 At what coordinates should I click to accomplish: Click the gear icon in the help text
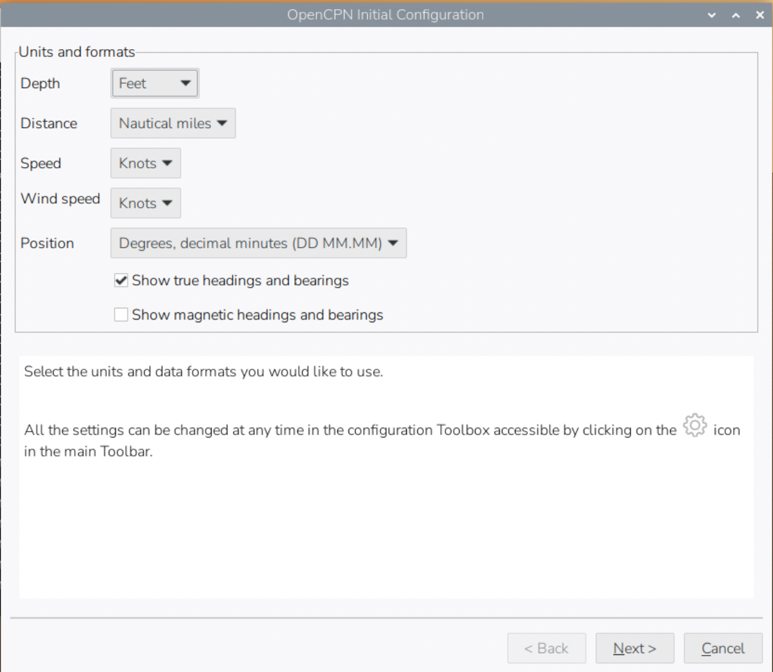694,426
